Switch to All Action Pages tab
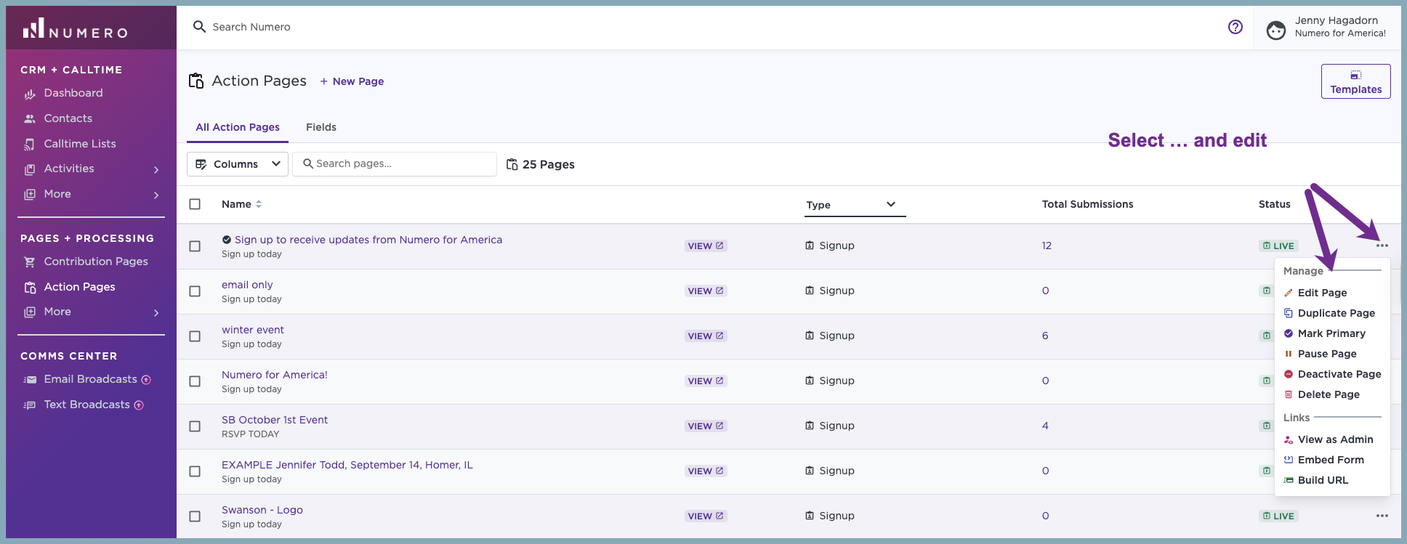 pyautogui.click(x=238, y=127)
